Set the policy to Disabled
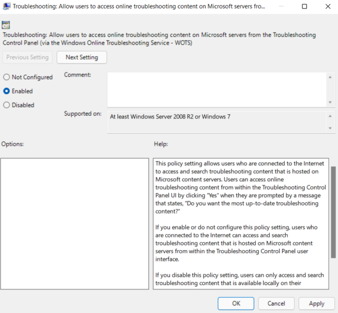 click(7, 105)
